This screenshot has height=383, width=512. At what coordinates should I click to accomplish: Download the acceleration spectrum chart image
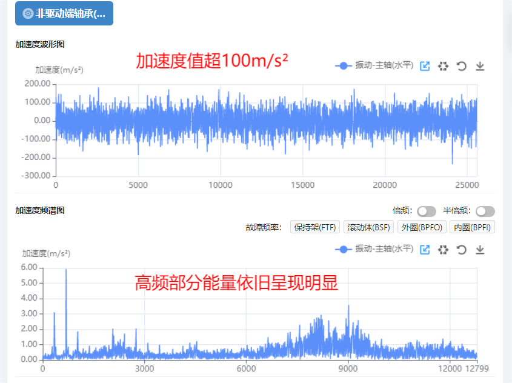click(480, 250)
